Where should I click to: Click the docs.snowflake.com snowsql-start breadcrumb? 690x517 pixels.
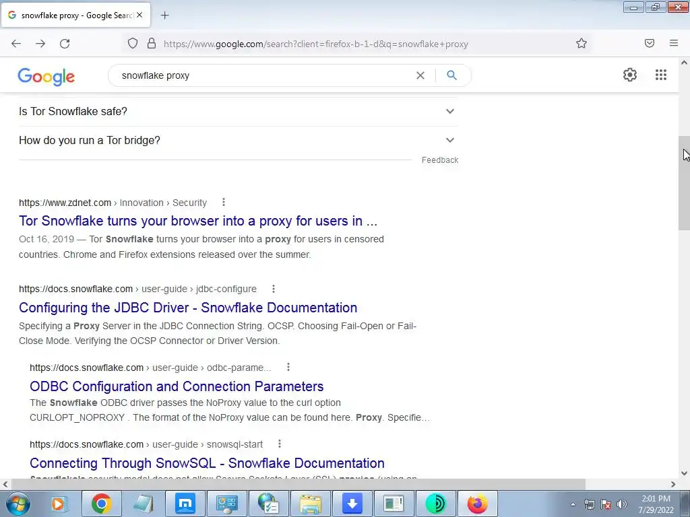click(146, 444)
